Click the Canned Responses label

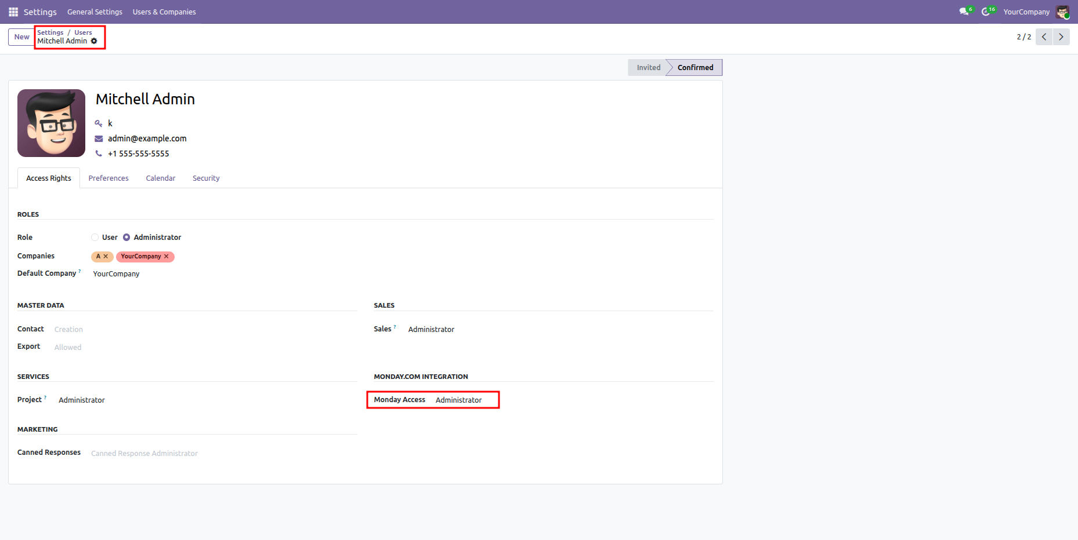49,453
